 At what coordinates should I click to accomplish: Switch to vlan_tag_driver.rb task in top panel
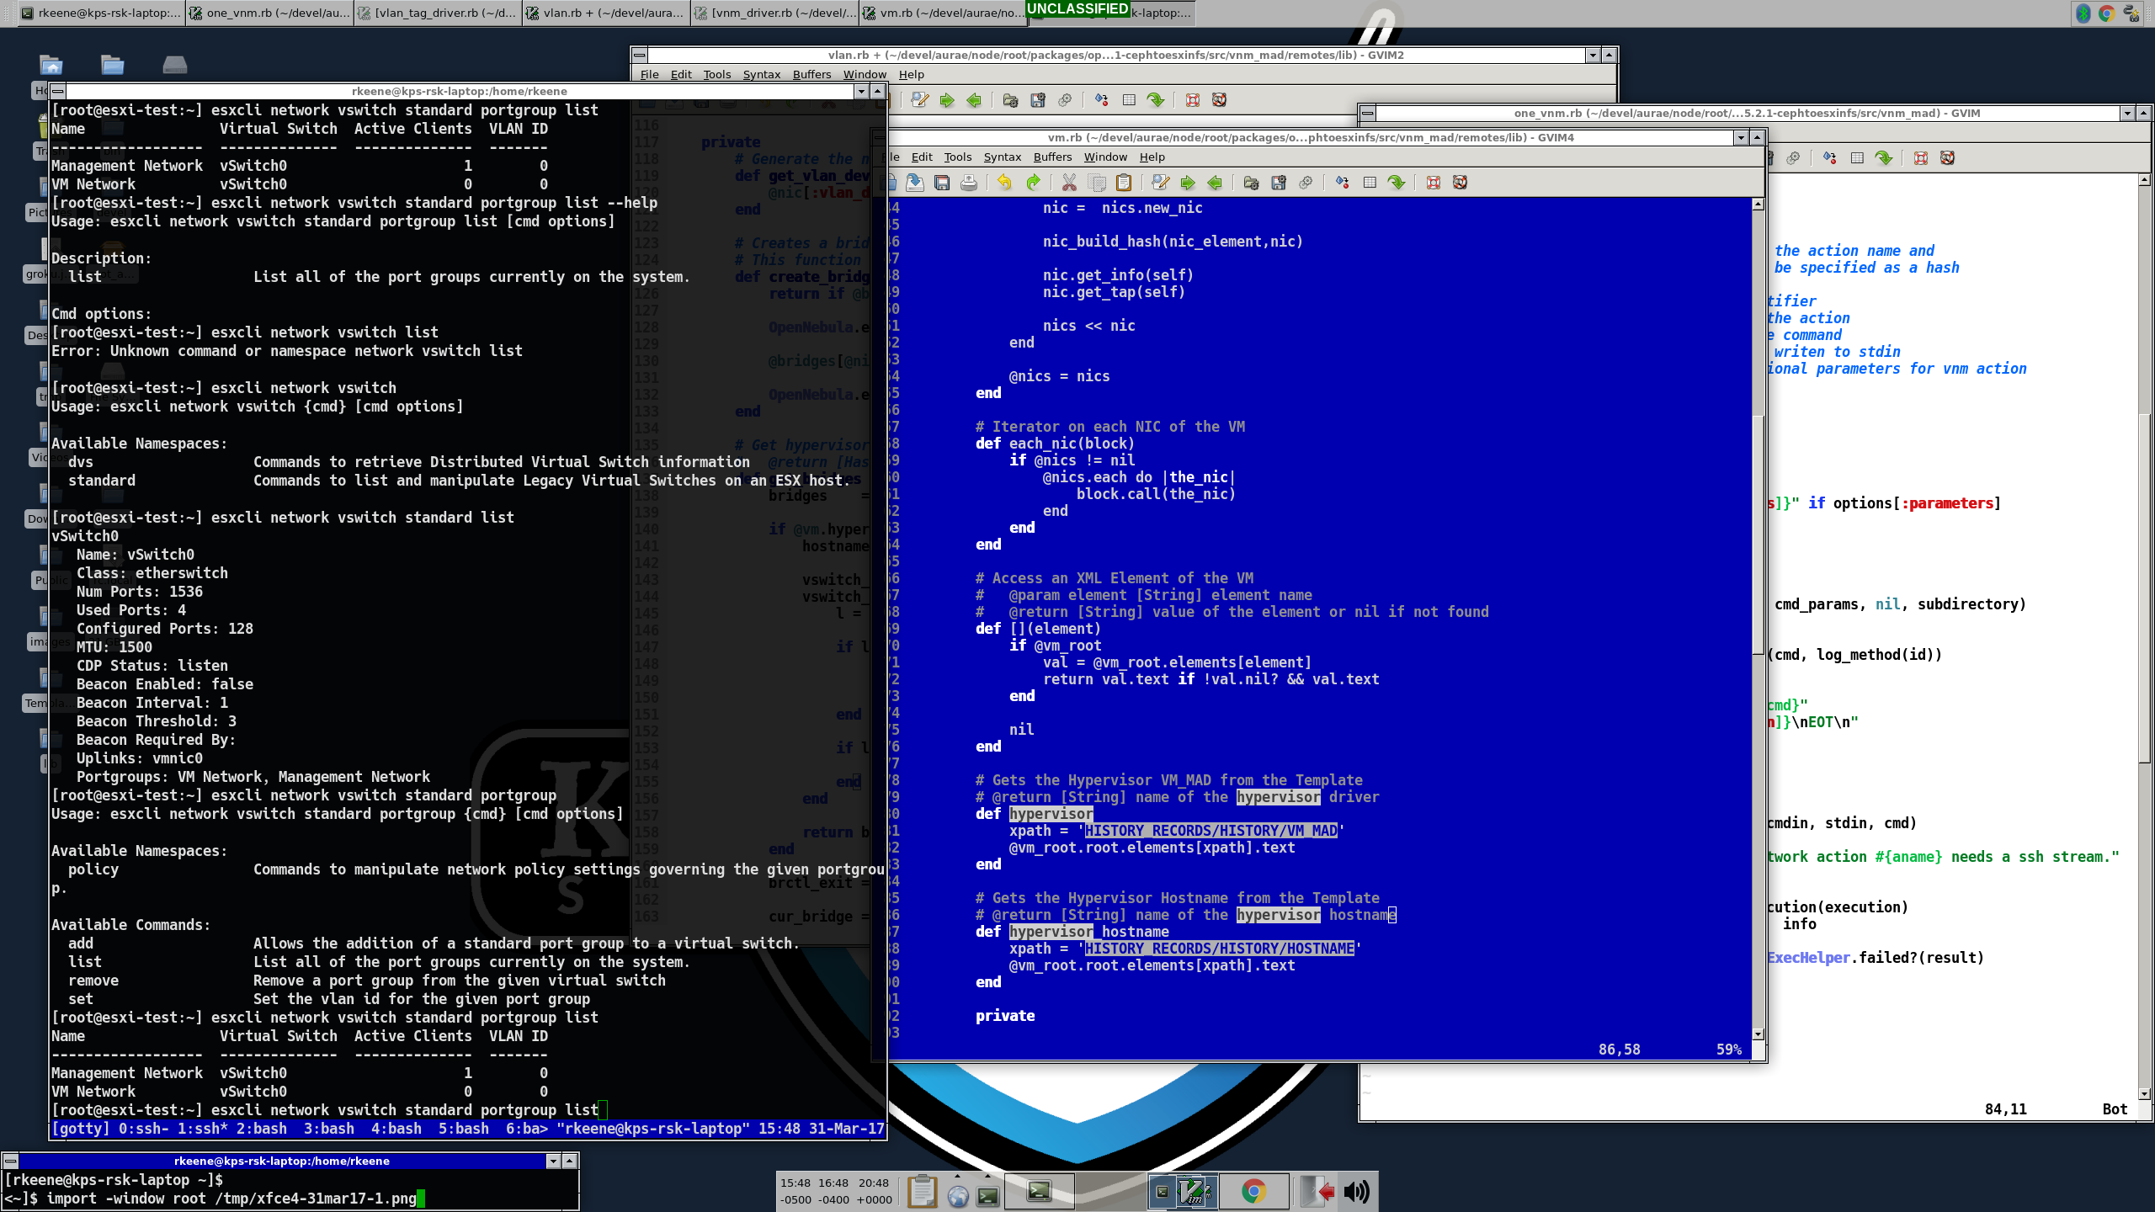[x=438, y=13]
